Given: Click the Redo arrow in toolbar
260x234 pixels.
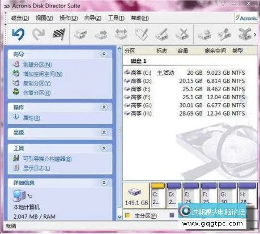Looking at the screenshot, I should click(39, 34).
